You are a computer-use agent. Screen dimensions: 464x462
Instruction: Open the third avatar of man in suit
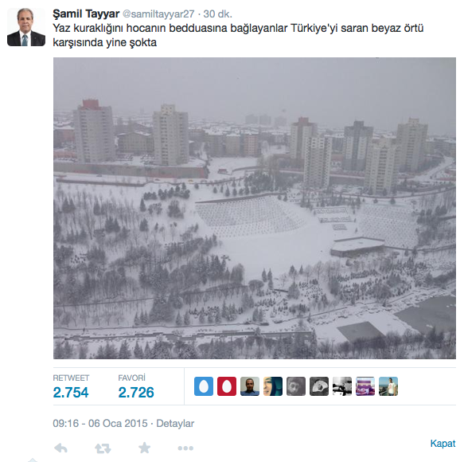[250, 386]
